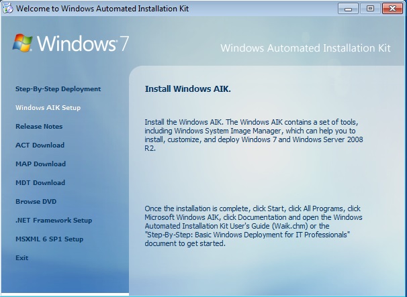Select the MAP Download option
Screen dimensions: 407x297
(40, 164)
